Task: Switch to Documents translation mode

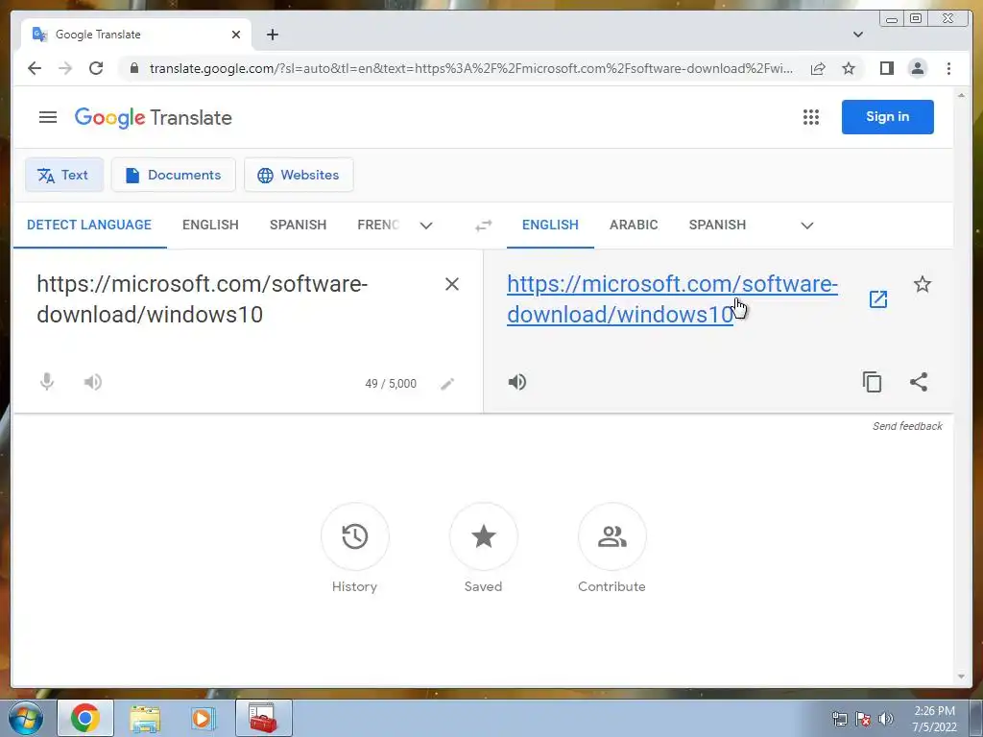Action: 173,175
